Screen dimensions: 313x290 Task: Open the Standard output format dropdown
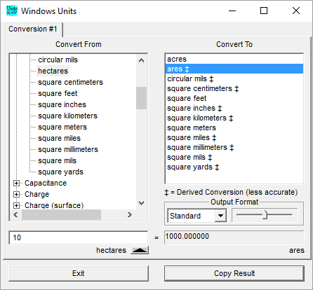220,216
